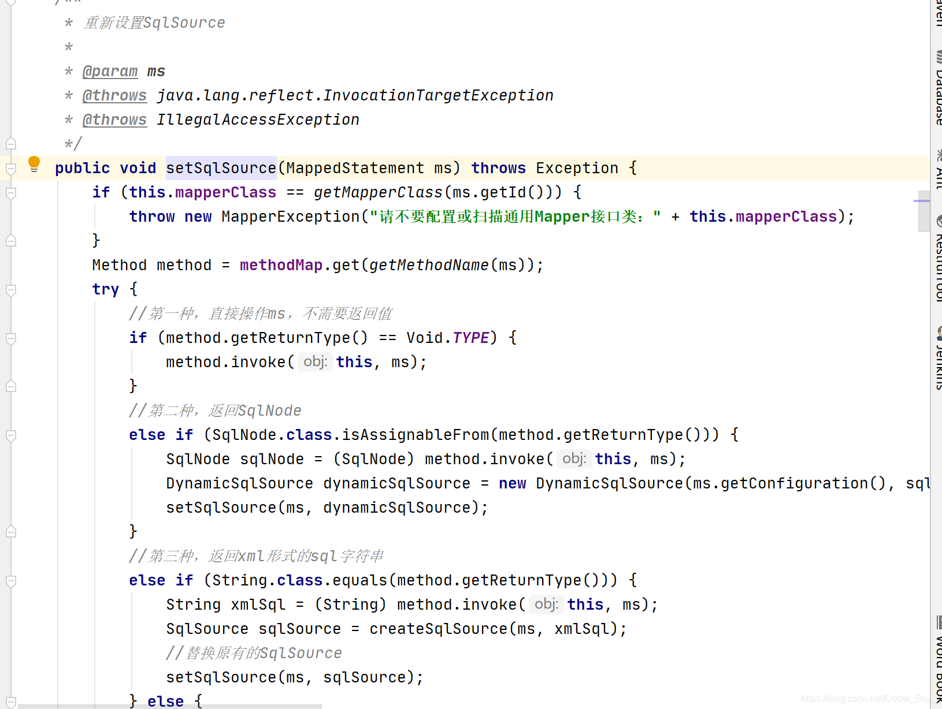Click setSqlSource(ms, sqlSource) call
942x709 pixels.
[295, 677]
